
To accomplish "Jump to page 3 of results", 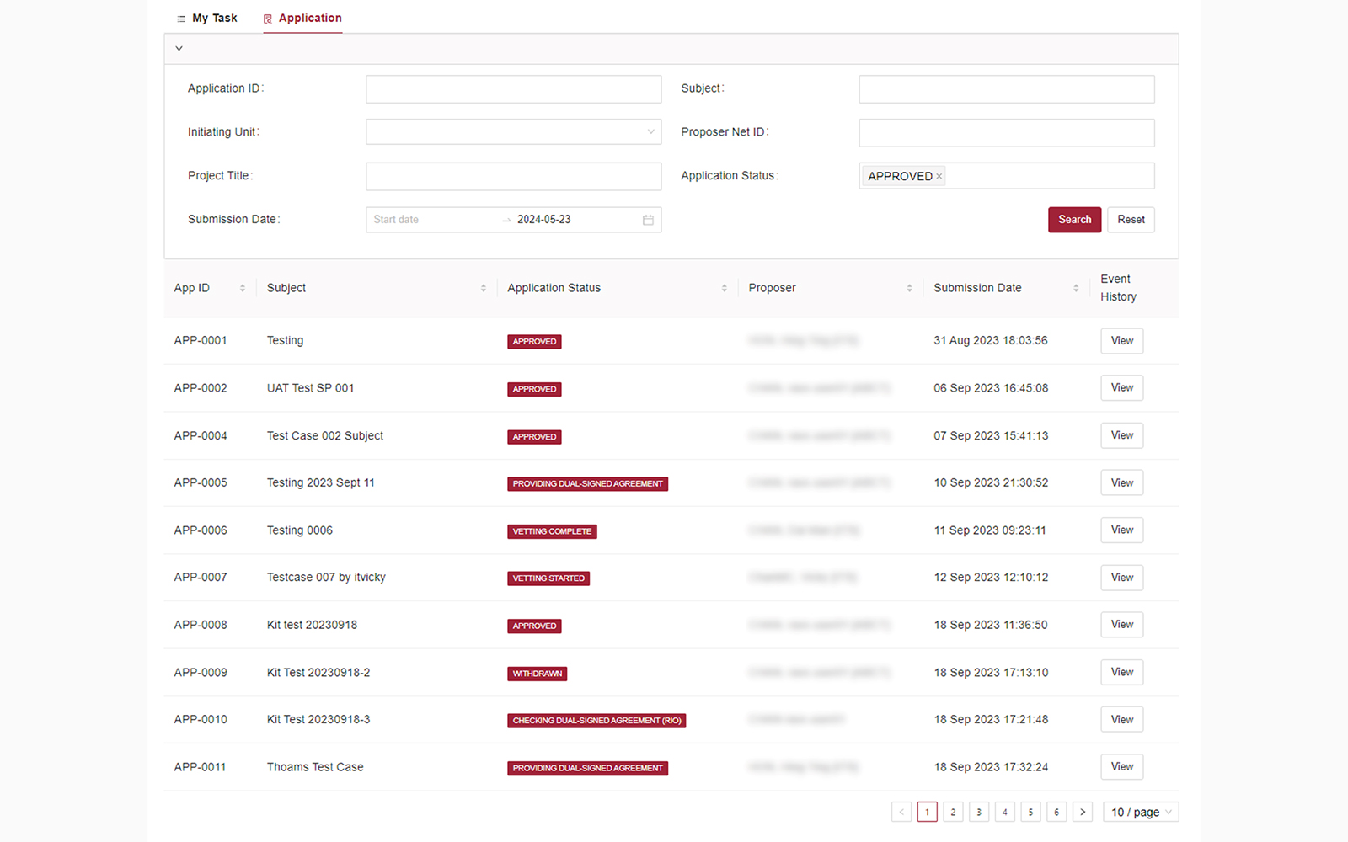I will (979, 812).
